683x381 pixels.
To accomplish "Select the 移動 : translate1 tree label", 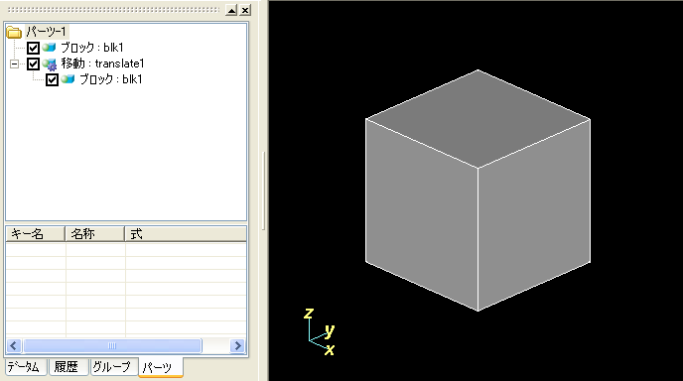I will point(103,63).
